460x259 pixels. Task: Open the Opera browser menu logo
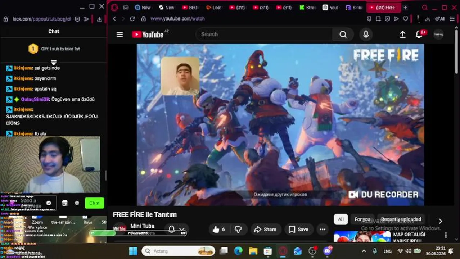point(114,7)
